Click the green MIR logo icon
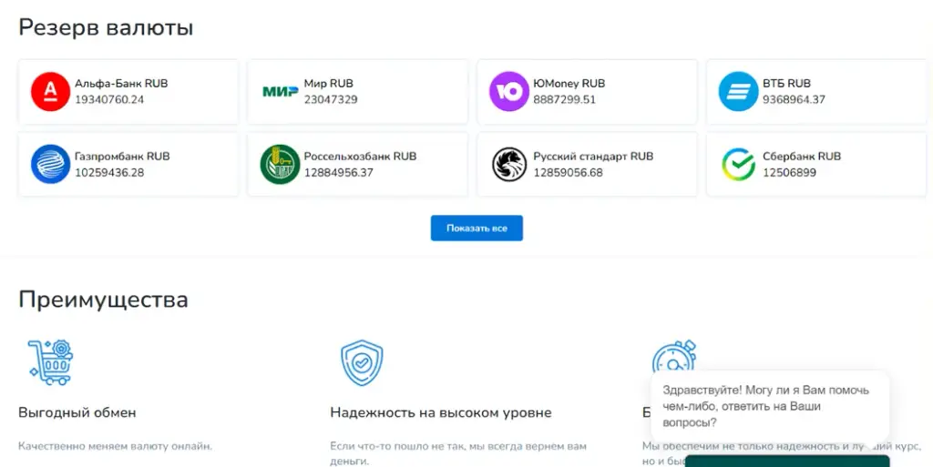The height and width of the screenshot is (467, 933). click(281, 92)
